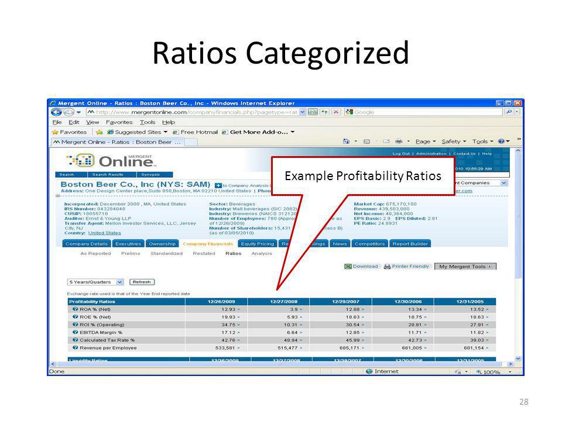Image resolution: width=562 pixels, height=421 pixels.
Task: Open the 5 Years/Quarters period dropdown
Action: click(95, 282)
